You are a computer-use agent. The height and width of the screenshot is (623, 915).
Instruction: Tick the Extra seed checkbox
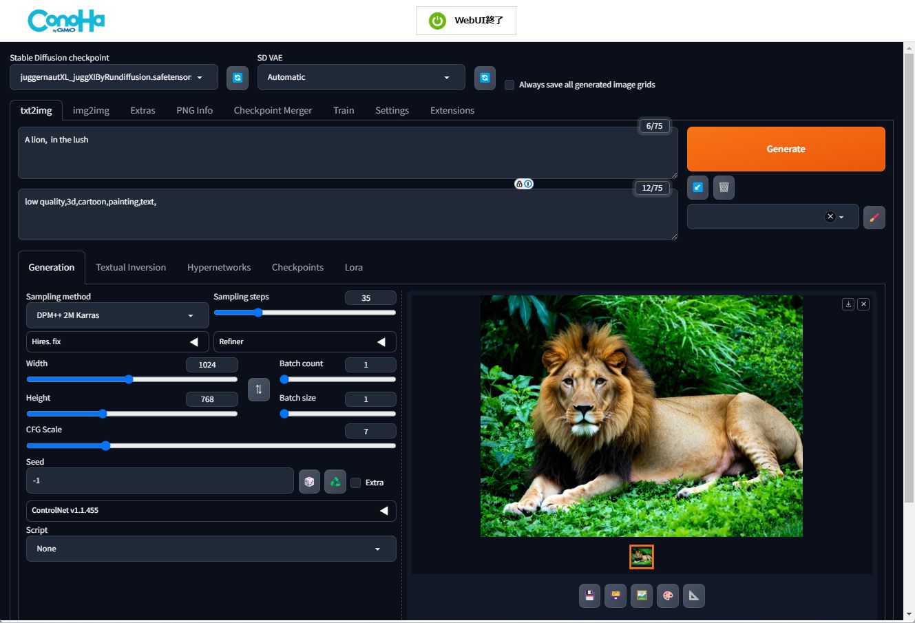[356, 483]
